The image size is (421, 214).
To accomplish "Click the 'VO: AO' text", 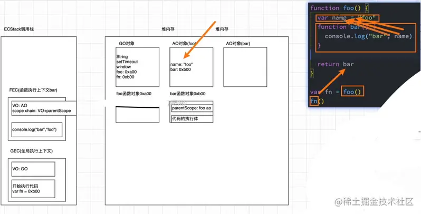I will point(20,106).
